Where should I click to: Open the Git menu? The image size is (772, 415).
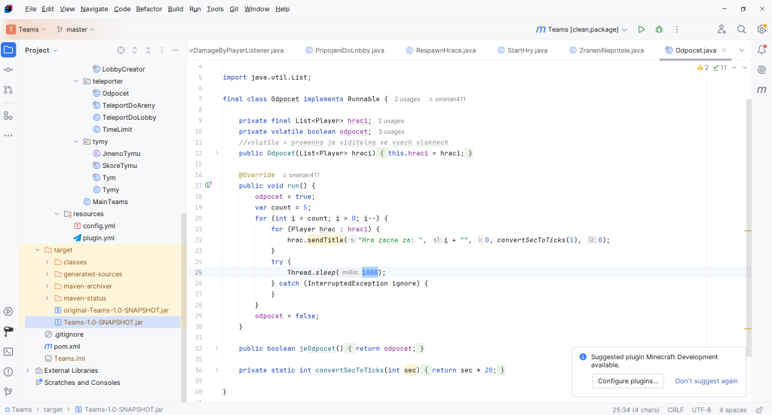point(234,9)
